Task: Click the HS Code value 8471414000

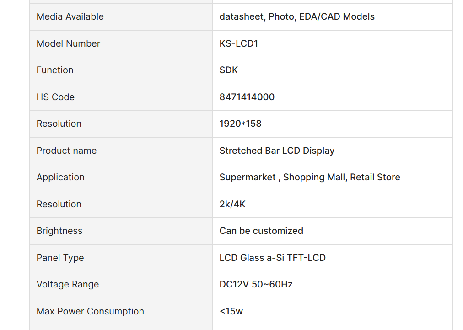Action: [247, 97]
